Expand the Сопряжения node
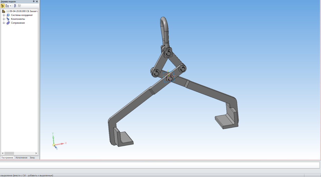The height and width of the screenshot is (177, 321). tap(4, 23)
